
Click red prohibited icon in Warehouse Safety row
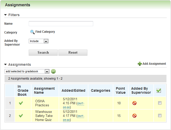point(134,116)
